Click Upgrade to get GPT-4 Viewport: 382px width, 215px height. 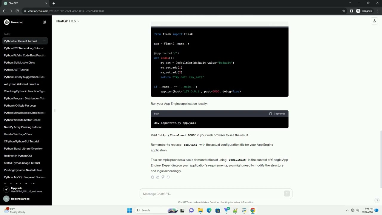tap(26, 190)
